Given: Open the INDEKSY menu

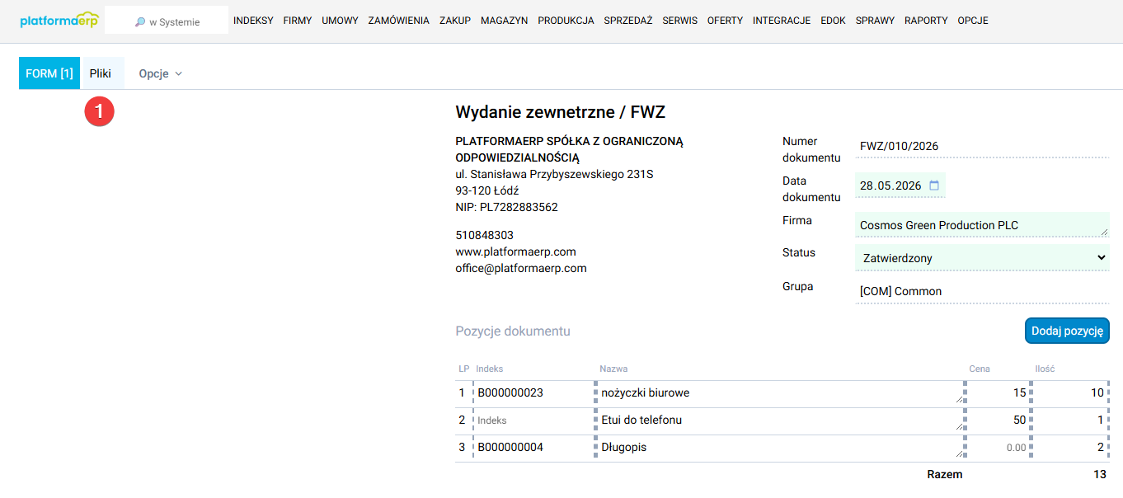Looking at the screenshot, I should 253,21.
